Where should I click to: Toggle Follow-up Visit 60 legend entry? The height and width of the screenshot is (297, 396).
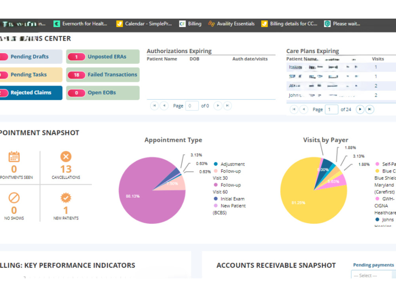[227, 188]
